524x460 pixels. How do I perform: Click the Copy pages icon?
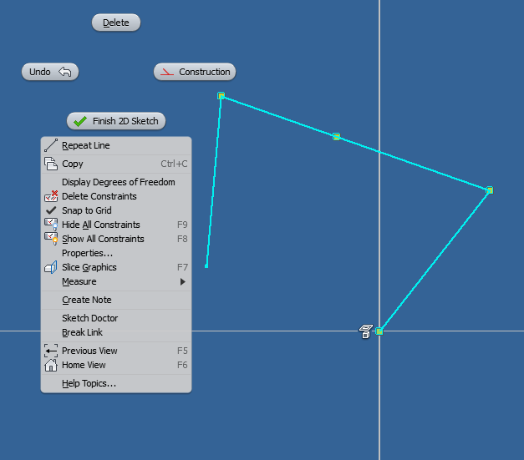tap(51, 164)
